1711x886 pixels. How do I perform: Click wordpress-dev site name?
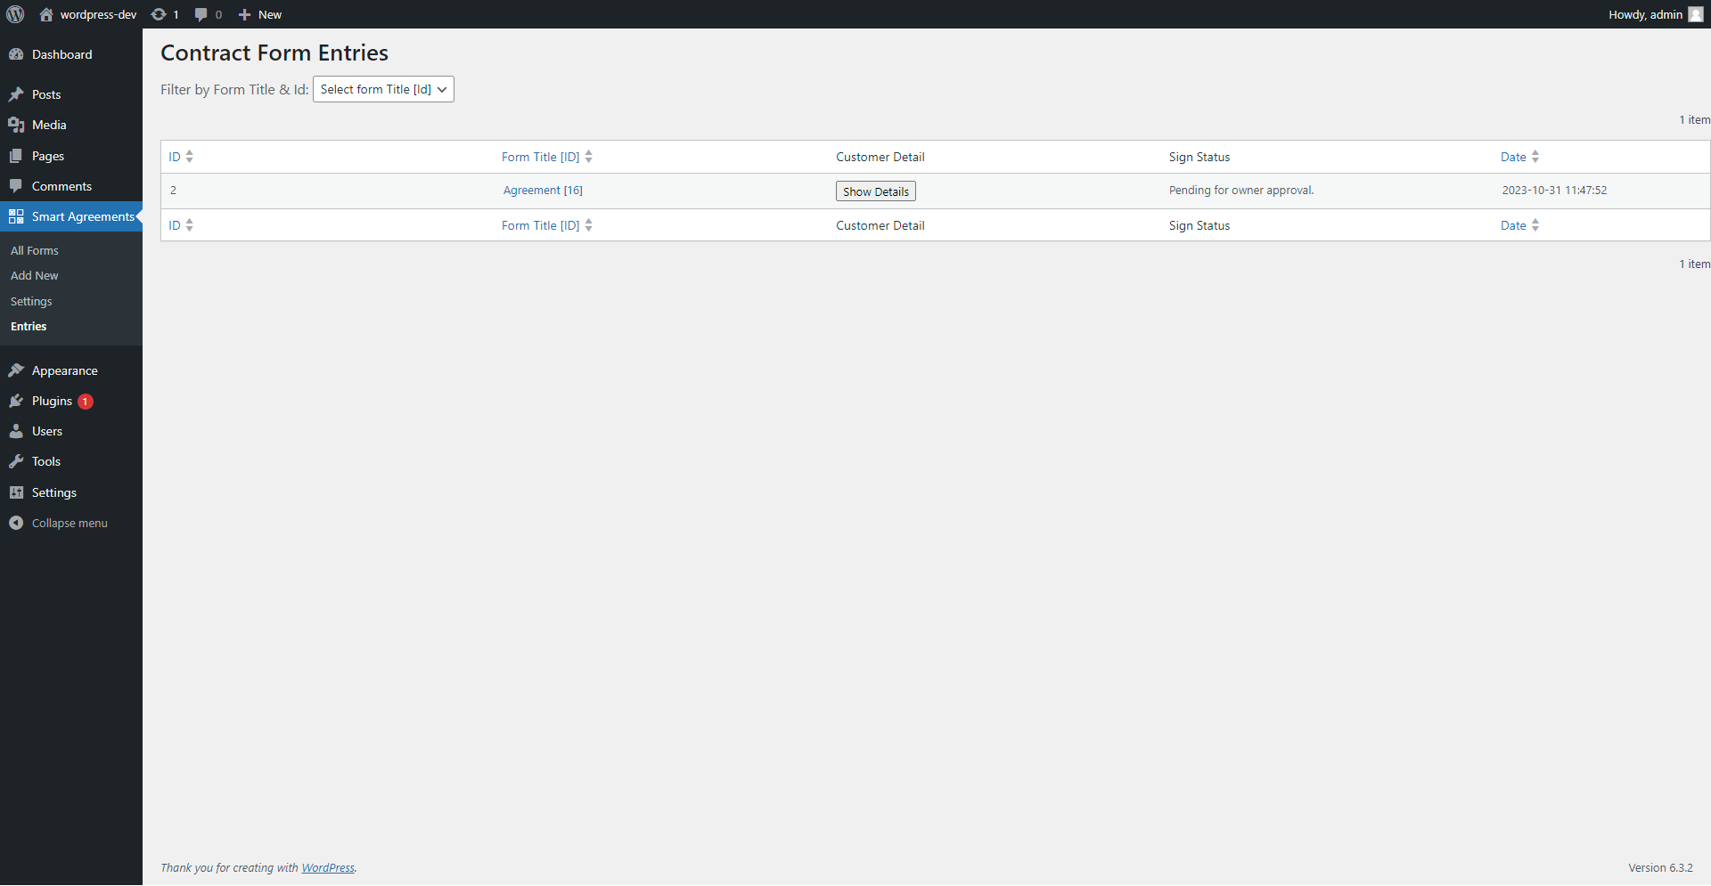point(98,14)
